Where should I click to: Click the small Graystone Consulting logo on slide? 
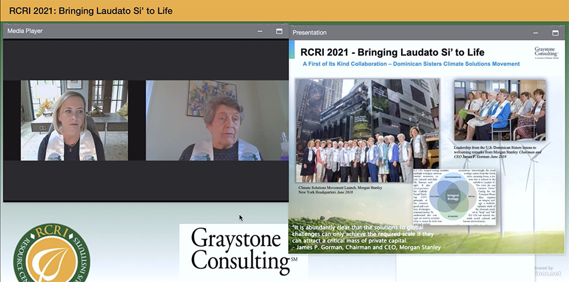point(546,52)
